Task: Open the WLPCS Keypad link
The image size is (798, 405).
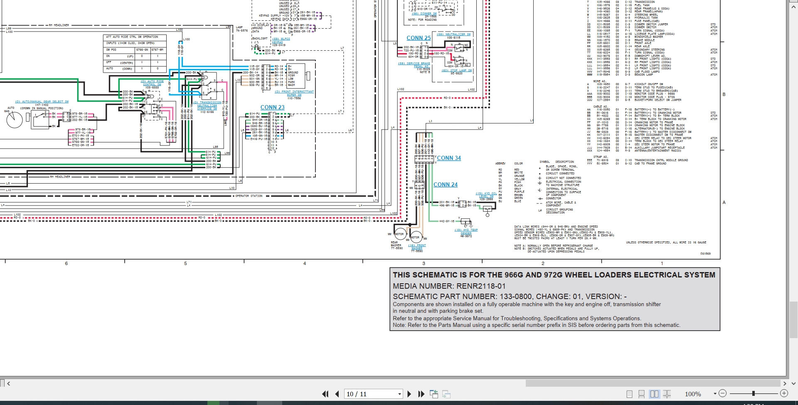Action: pyautogui.click(x=281, y=40)
